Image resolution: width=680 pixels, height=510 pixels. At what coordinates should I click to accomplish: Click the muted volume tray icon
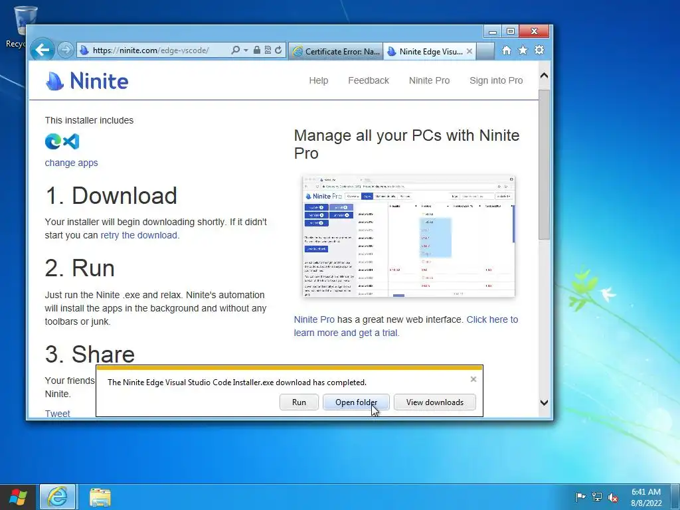613,497
